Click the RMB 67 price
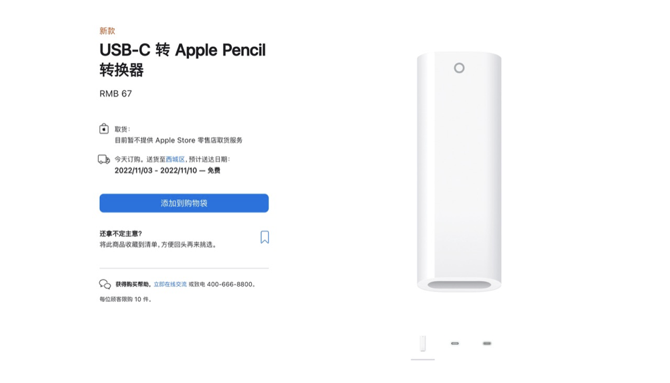Screen dimensions: 670x383 click(x=116, y=94)
